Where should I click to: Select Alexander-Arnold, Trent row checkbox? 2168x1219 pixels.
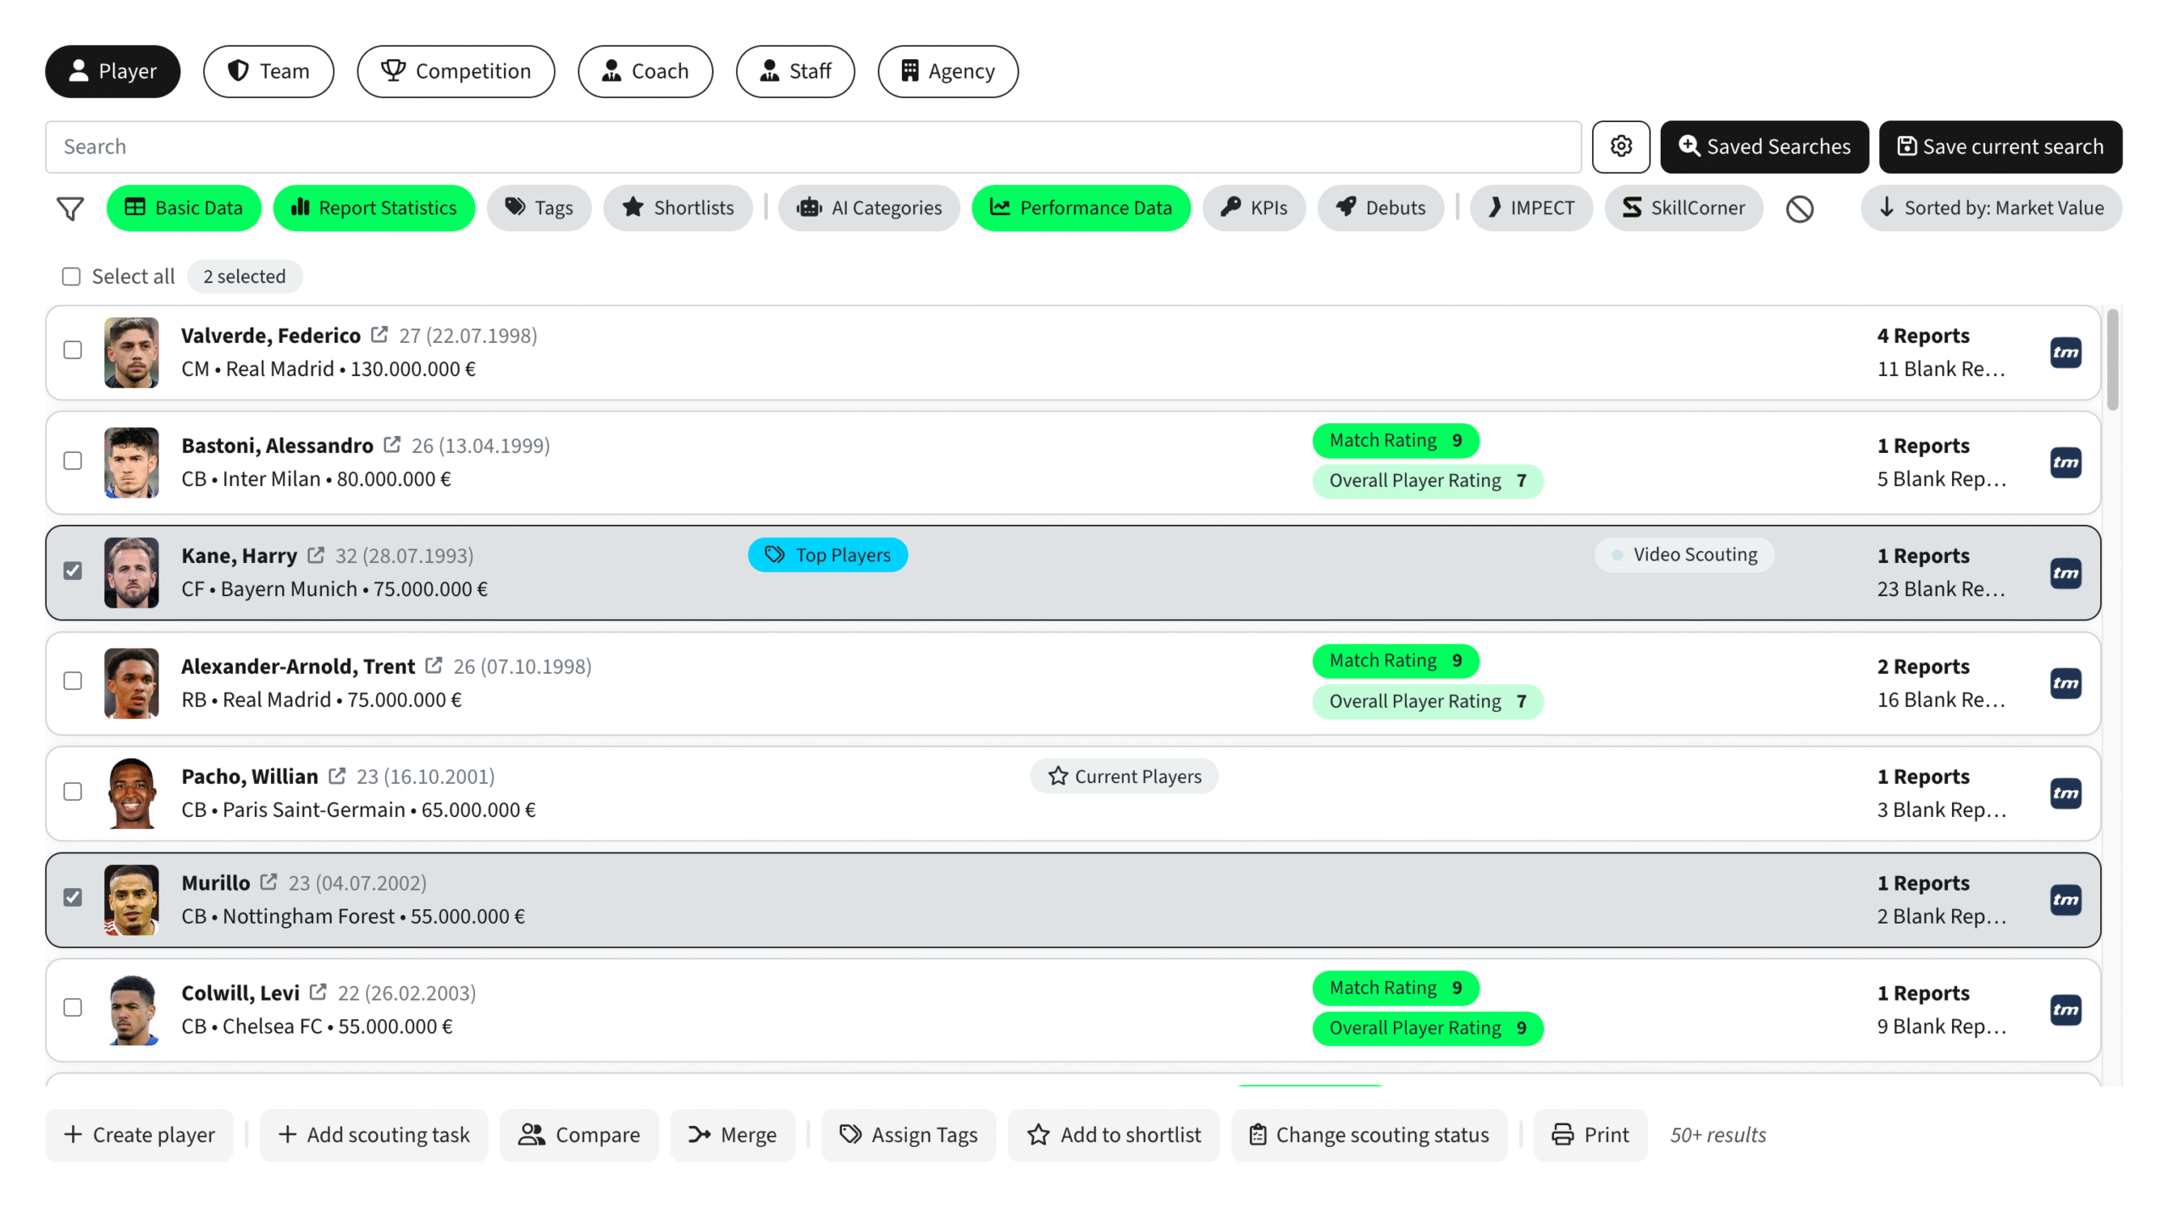point(73,681)
